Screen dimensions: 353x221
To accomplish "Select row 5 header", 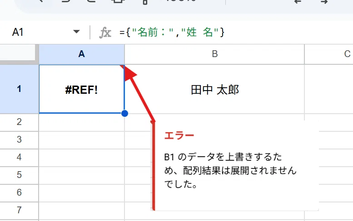I will click(19, 175).
